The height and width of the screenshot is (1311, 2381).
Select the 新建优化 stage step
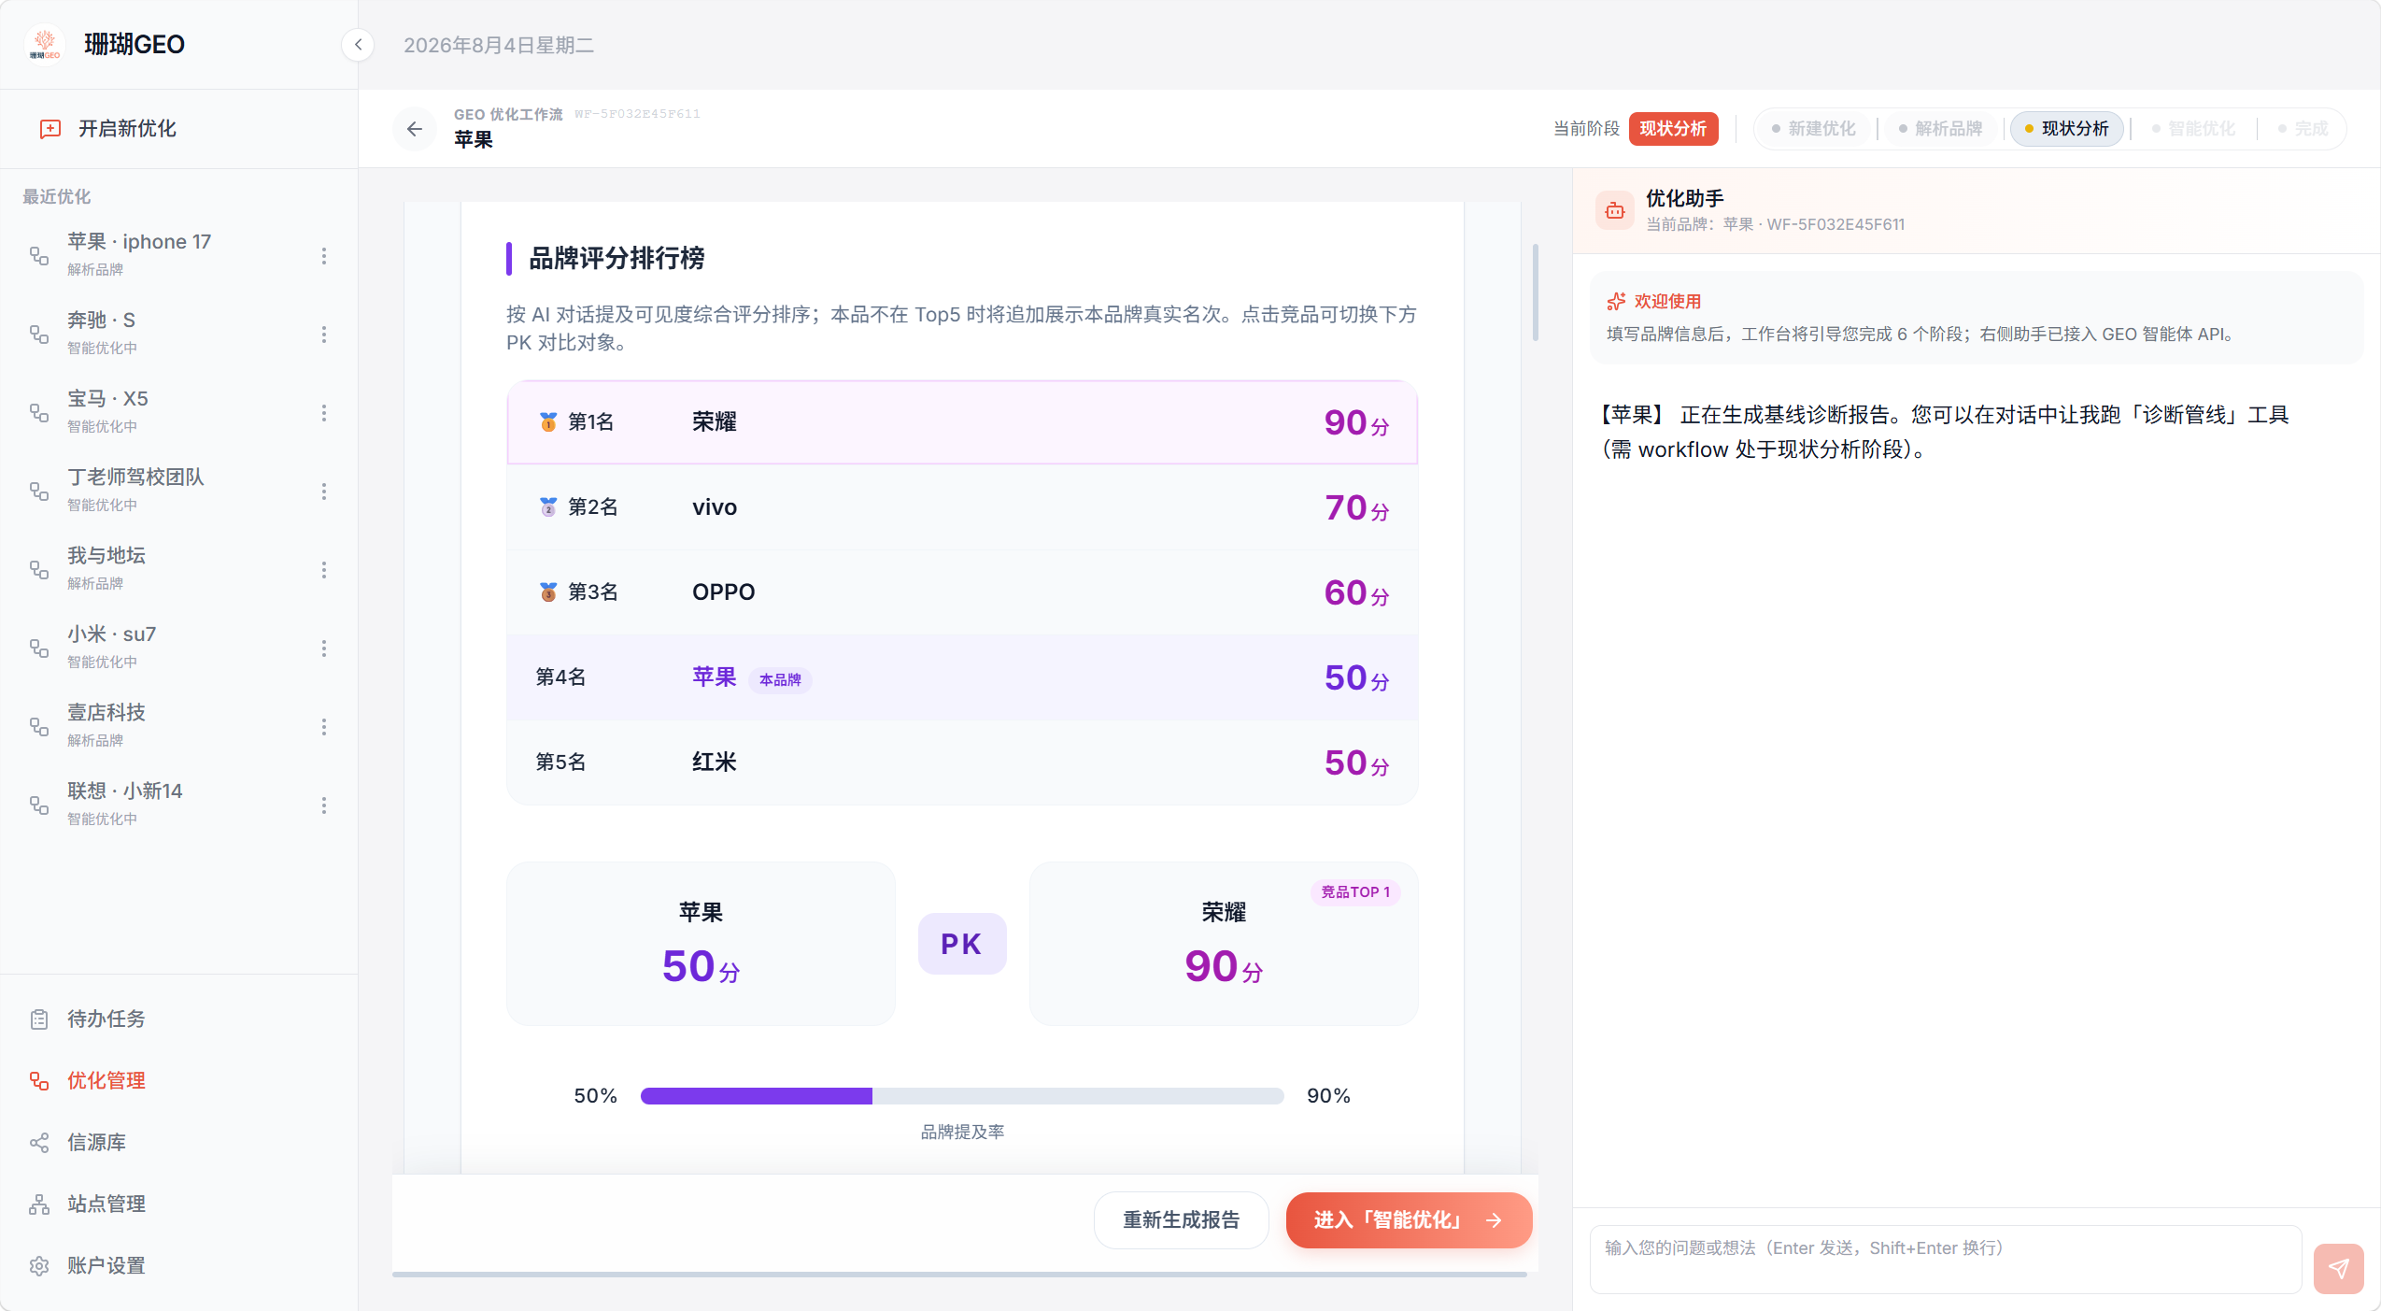coord(1814,129)
